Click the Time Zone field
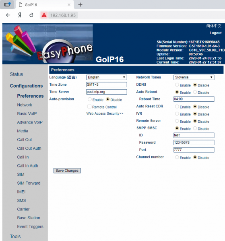Image resolution: width=225 pixels, height=241 pixels. click(x=107, y=84)
